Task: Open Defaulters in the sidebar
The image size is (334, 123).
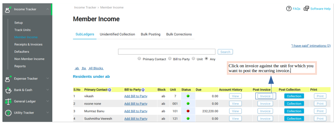Action: [x=22, y=52]
